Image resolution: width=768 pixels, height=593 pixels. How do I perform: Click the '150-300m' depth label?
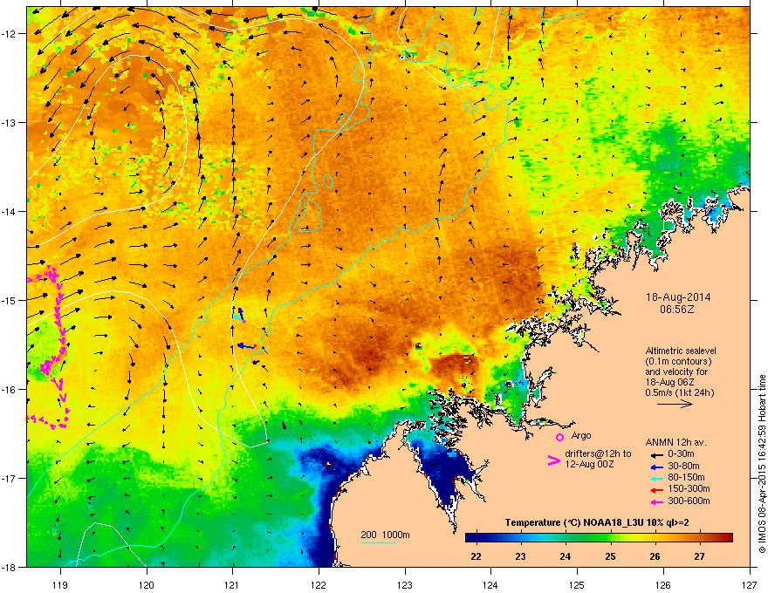click(x=689, y=488)
